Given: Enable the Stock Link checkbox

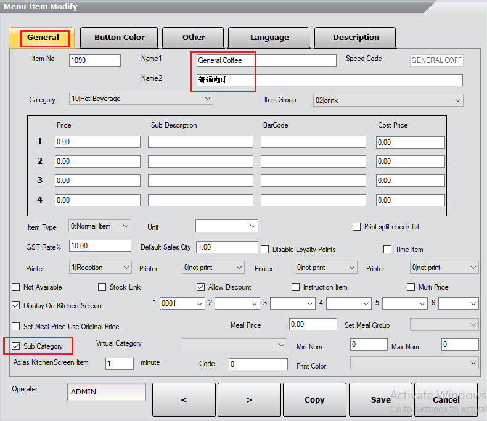Looking at the screenshot, I should coord(102,287).
